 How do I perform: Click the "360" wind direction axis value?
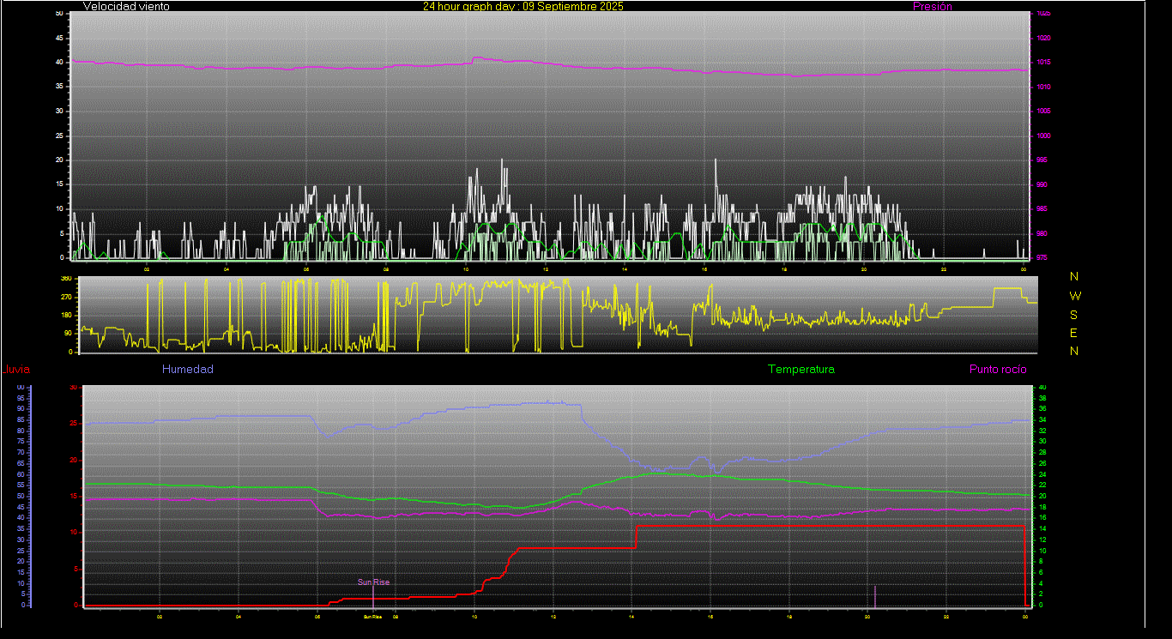(65, 280)
